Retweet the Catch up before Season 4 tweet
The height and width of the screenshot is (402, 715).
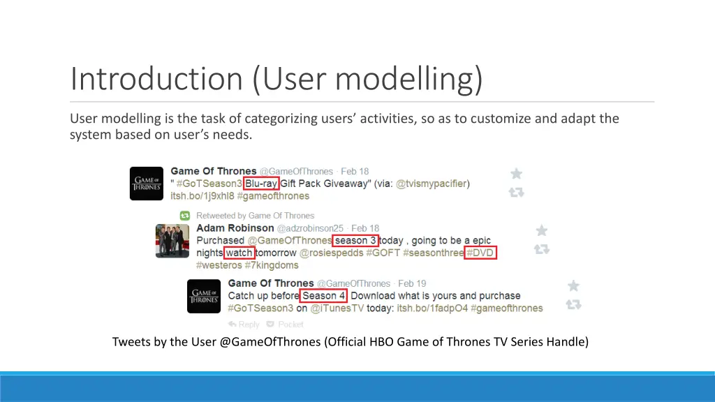pos(574,304)
